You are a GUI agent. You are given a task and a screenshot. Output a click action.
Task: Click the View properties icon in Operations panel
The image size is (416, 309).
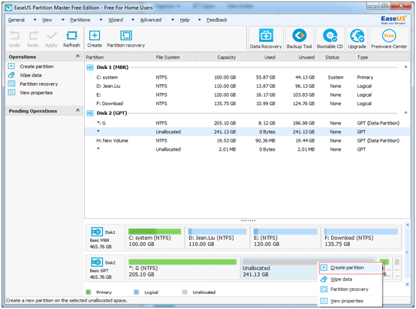click(x=11, y=92)
